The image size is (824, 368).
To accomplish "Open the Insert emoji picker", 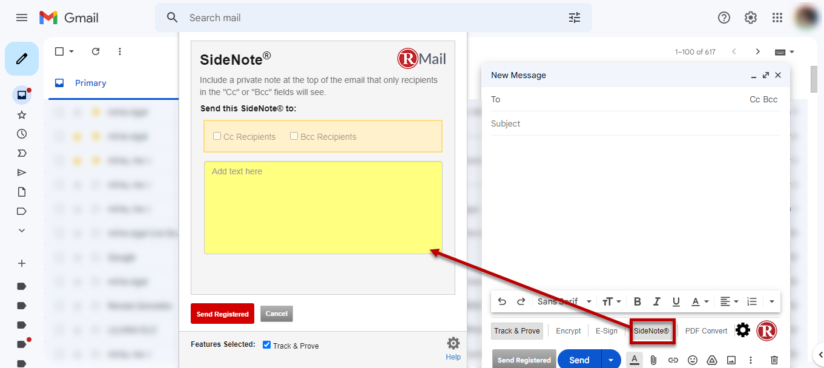I will [692, 360].
